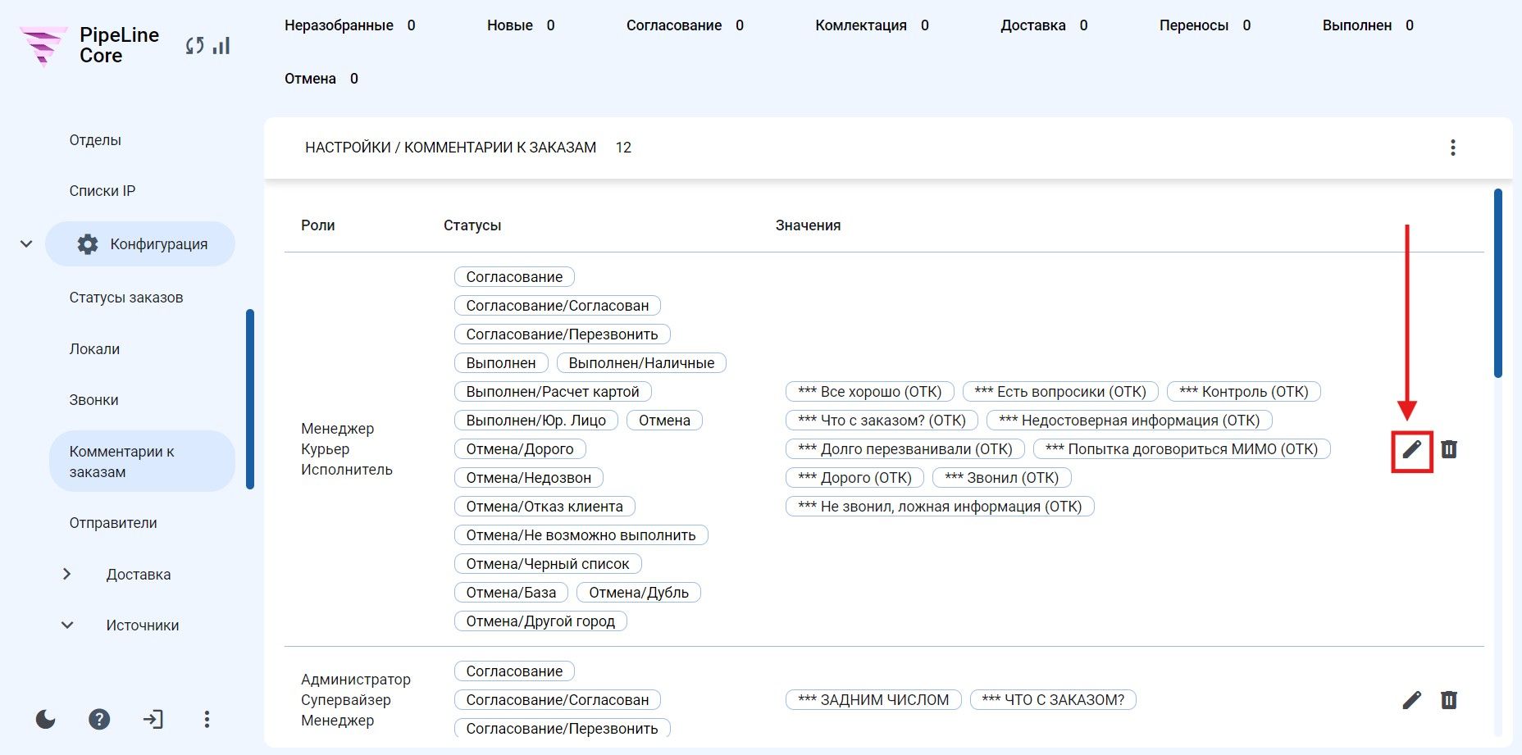Image resolution: width=1522 pixels, height=755 pixels.
Task: Collapse the Источники submenu
Action: (x=67, y=625)
